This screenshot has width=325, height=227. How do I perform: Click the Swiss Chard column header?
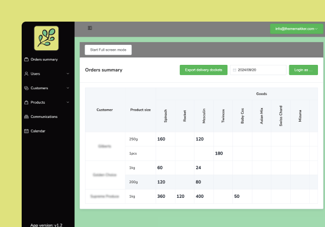(x=281, y=116)
